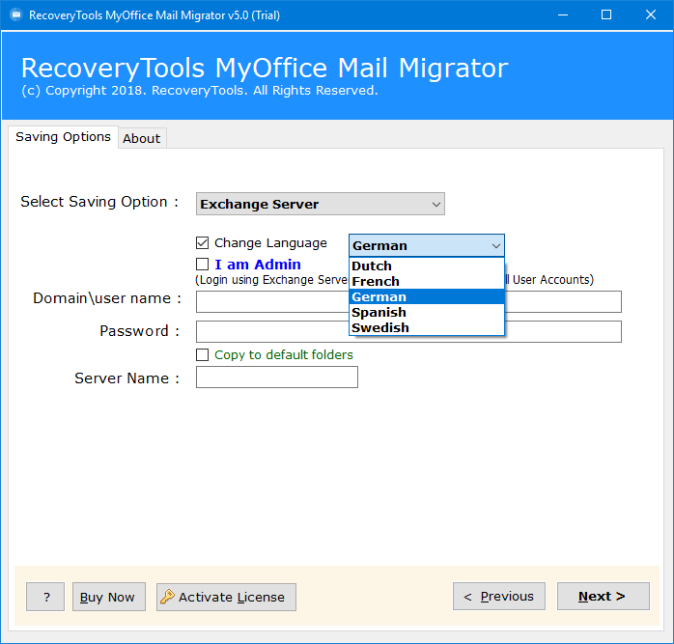Enable the I am Admin checkbox
The width and height of the screenshot is (674, 644).
tap(203, 264)
